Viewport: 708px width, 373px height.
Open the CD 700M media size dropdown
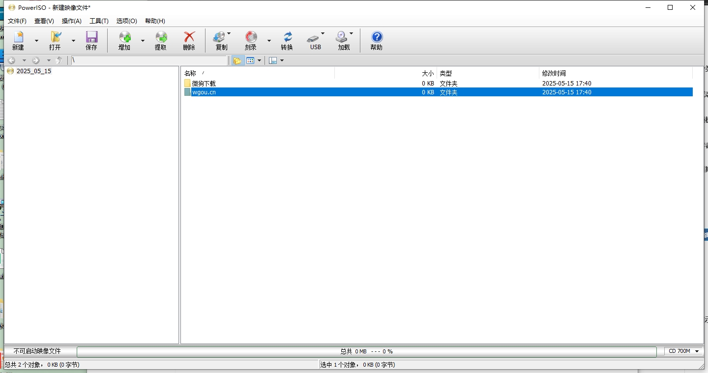click(684, 351)
